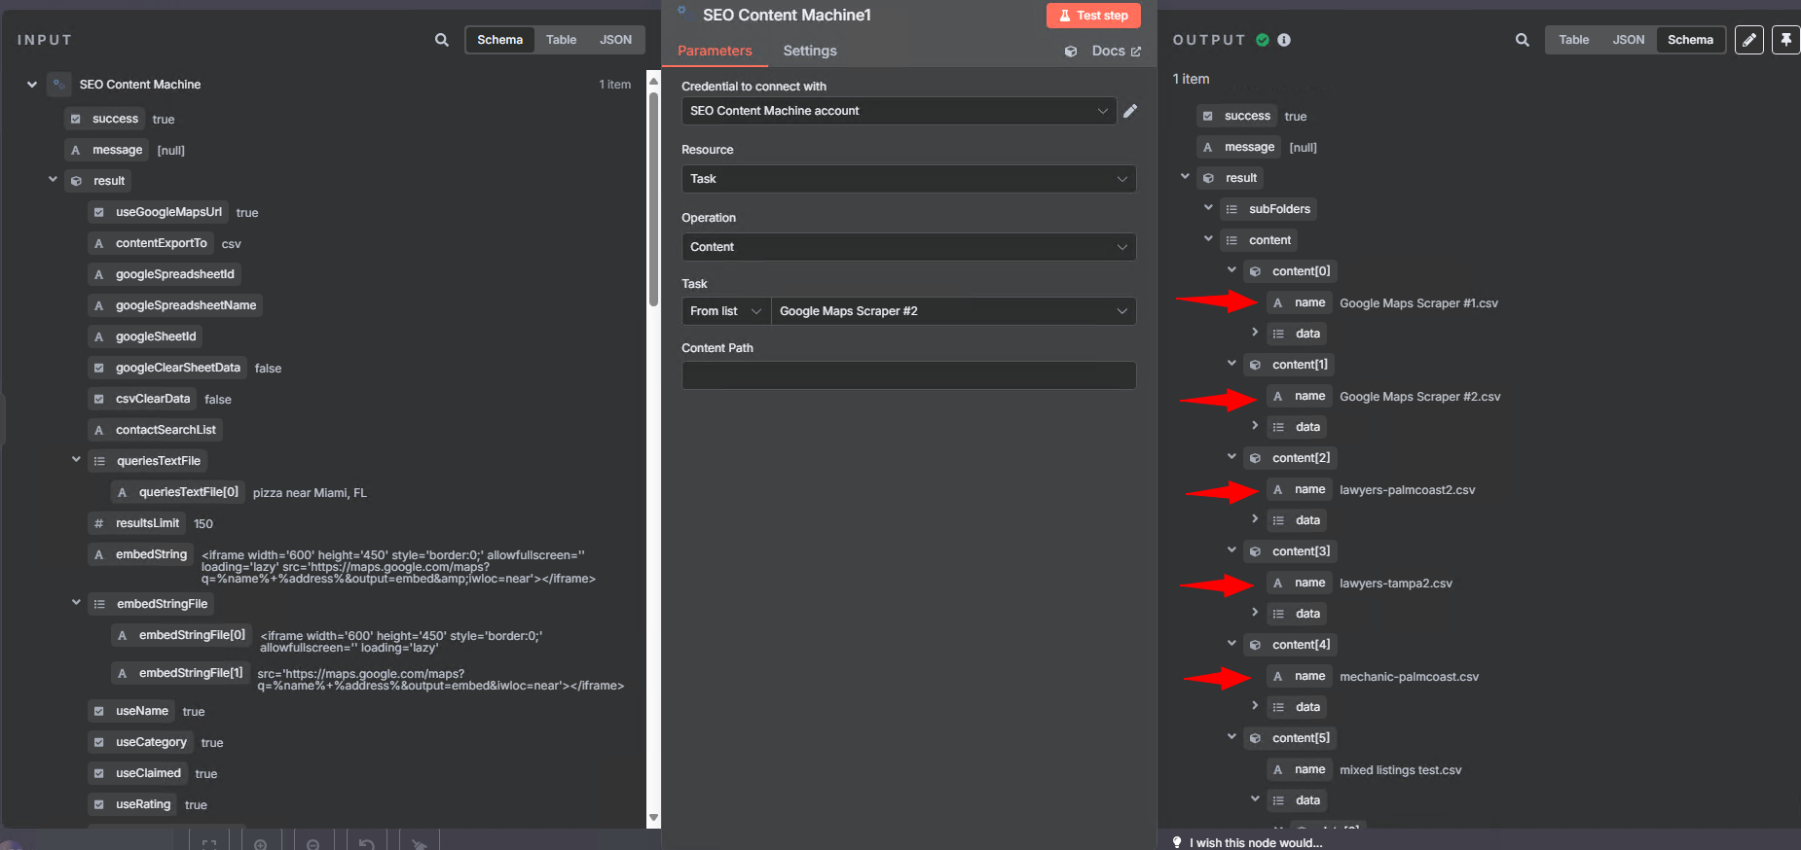
Task: Click the search icon in the INPUT panel
Action: [442, 40]
